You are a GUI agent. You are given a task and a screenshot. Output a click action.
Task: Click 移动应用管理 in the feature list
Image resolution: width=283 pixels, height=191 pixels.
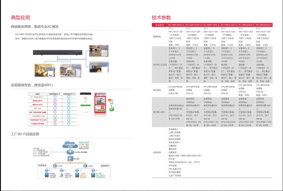(174, 139)
